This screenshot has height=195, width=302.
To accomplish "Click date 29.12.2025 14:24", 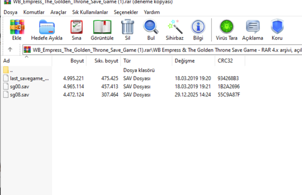I will tap(193, 94).
